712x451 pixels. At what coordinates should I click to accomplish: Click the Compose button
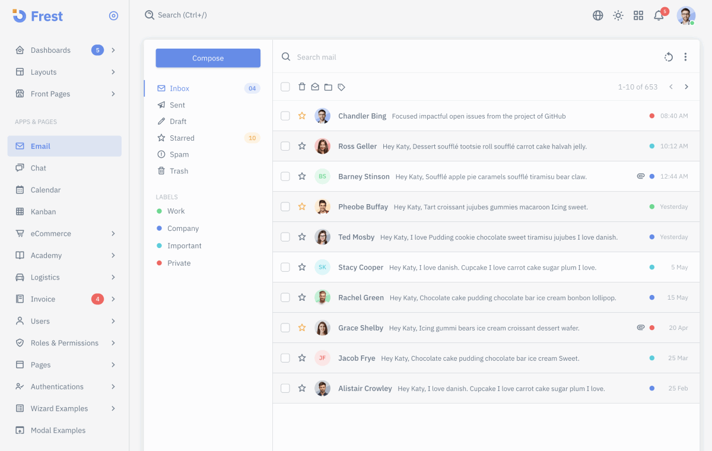(208, 58)
